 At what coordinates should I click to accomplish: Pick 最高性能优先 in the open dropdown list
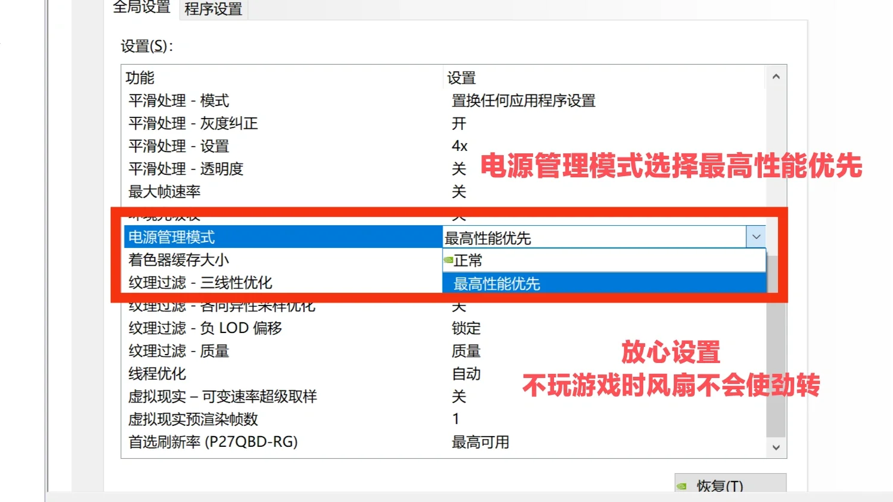click(x=604, y=283)
